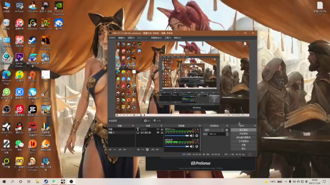Image resolution: width=330 pixels, height=185 pixels.
Task: Open the View menu in OBS
Action: [131, 38]
